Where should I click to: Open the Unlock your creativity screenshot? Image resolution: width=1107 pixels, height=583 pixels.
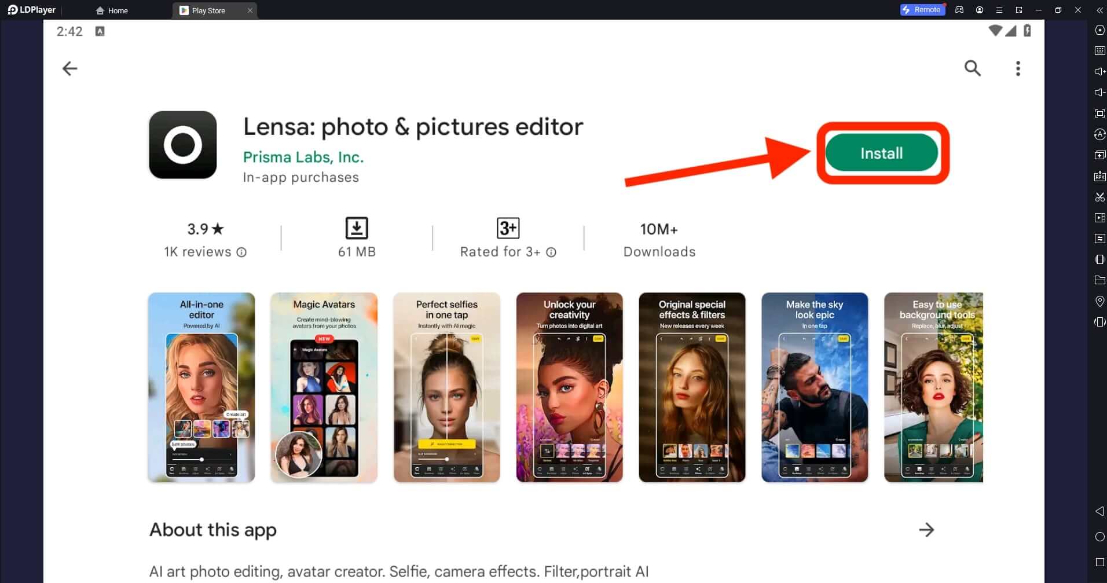570,387
